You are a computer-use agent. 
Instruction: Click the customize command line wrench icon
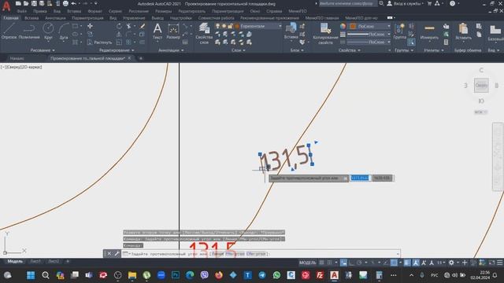point(117,254)
